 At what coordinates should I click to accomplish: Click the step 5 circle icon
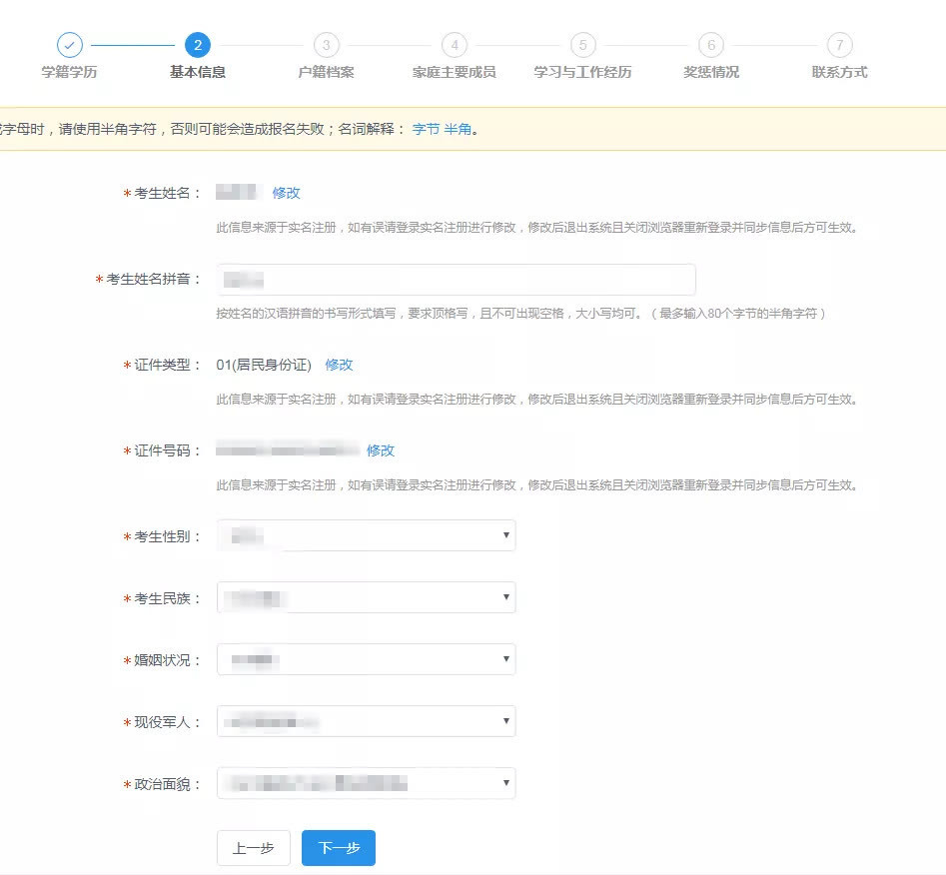[582, 45]
